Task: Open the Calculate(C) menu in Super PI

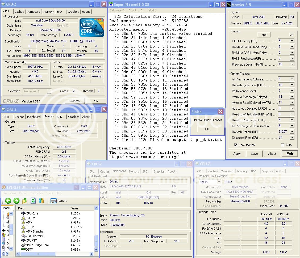Action: coord(118,10)
